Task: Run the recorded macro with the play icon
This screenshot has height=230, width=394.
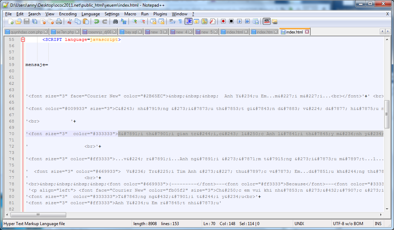Action: tap(239, 21)
